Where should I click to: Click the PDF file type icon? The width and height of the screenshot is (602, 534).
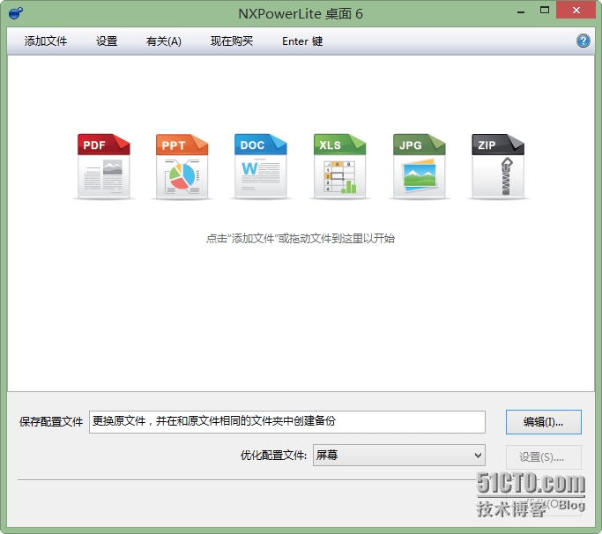click(x=104, y=166)
